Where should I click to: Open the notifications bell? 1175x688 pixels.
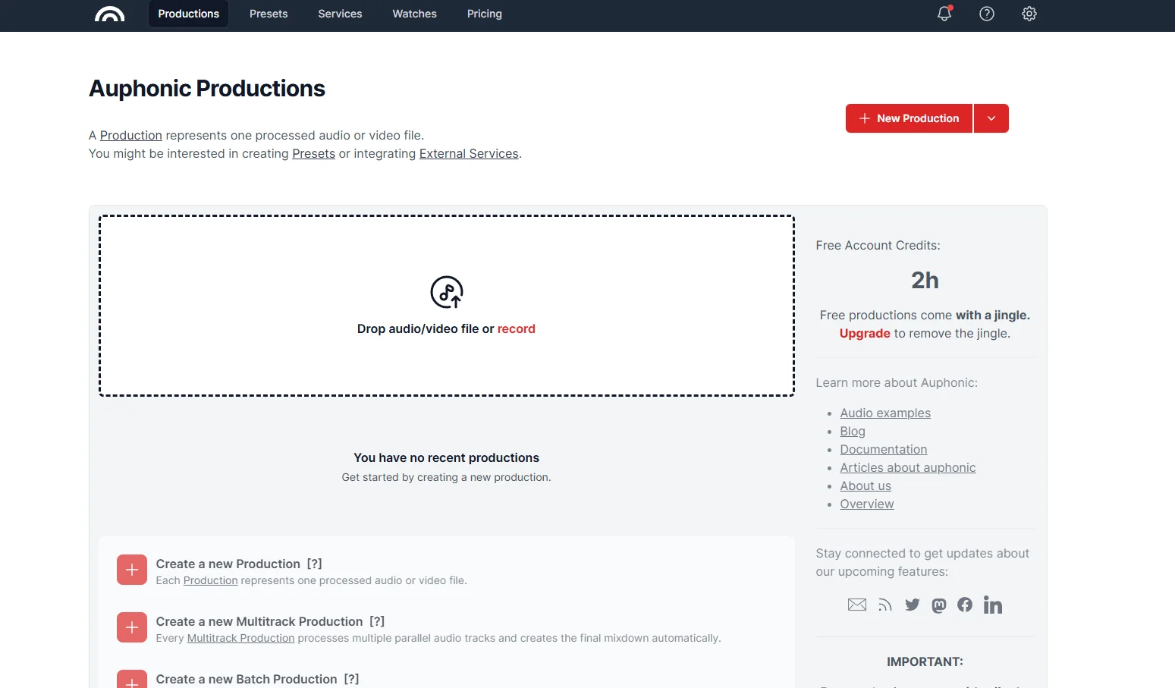click(x=944, y=13)
